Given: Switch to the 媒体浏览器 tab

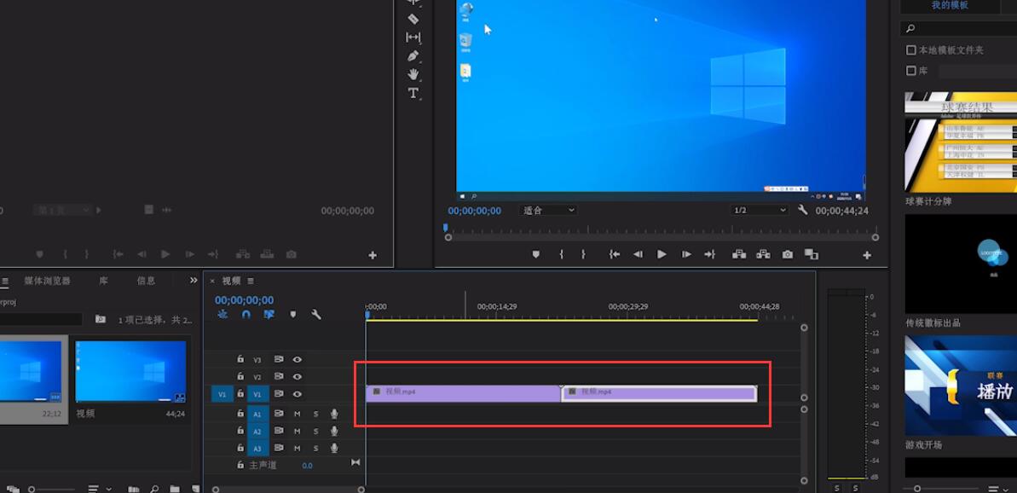Looking at the screenshot, I should pyautogui.click(x=48, y=281).
